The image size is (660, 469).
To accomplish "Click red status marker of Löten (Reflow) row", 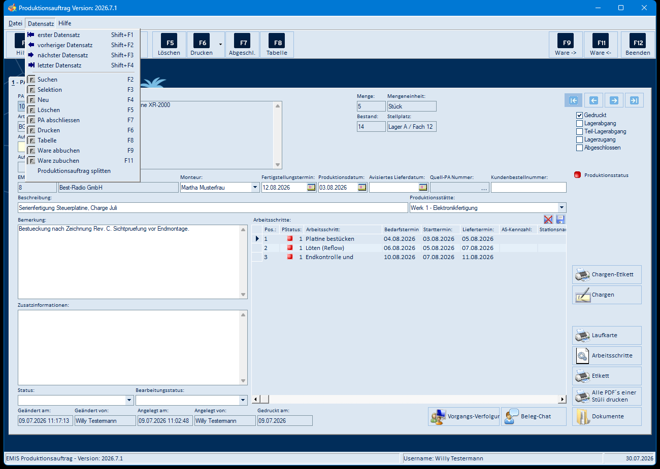I will 290,247.
